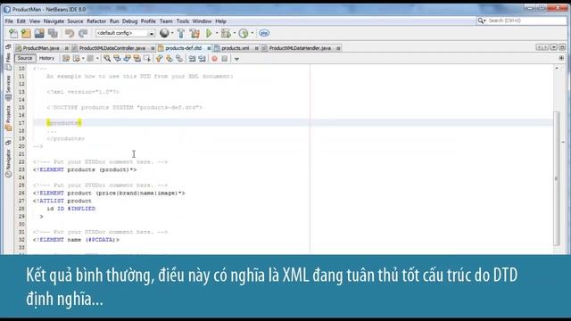Click the New Project toolbar icon
This screenshot has height=321, width=571.
tap(26, 34)
